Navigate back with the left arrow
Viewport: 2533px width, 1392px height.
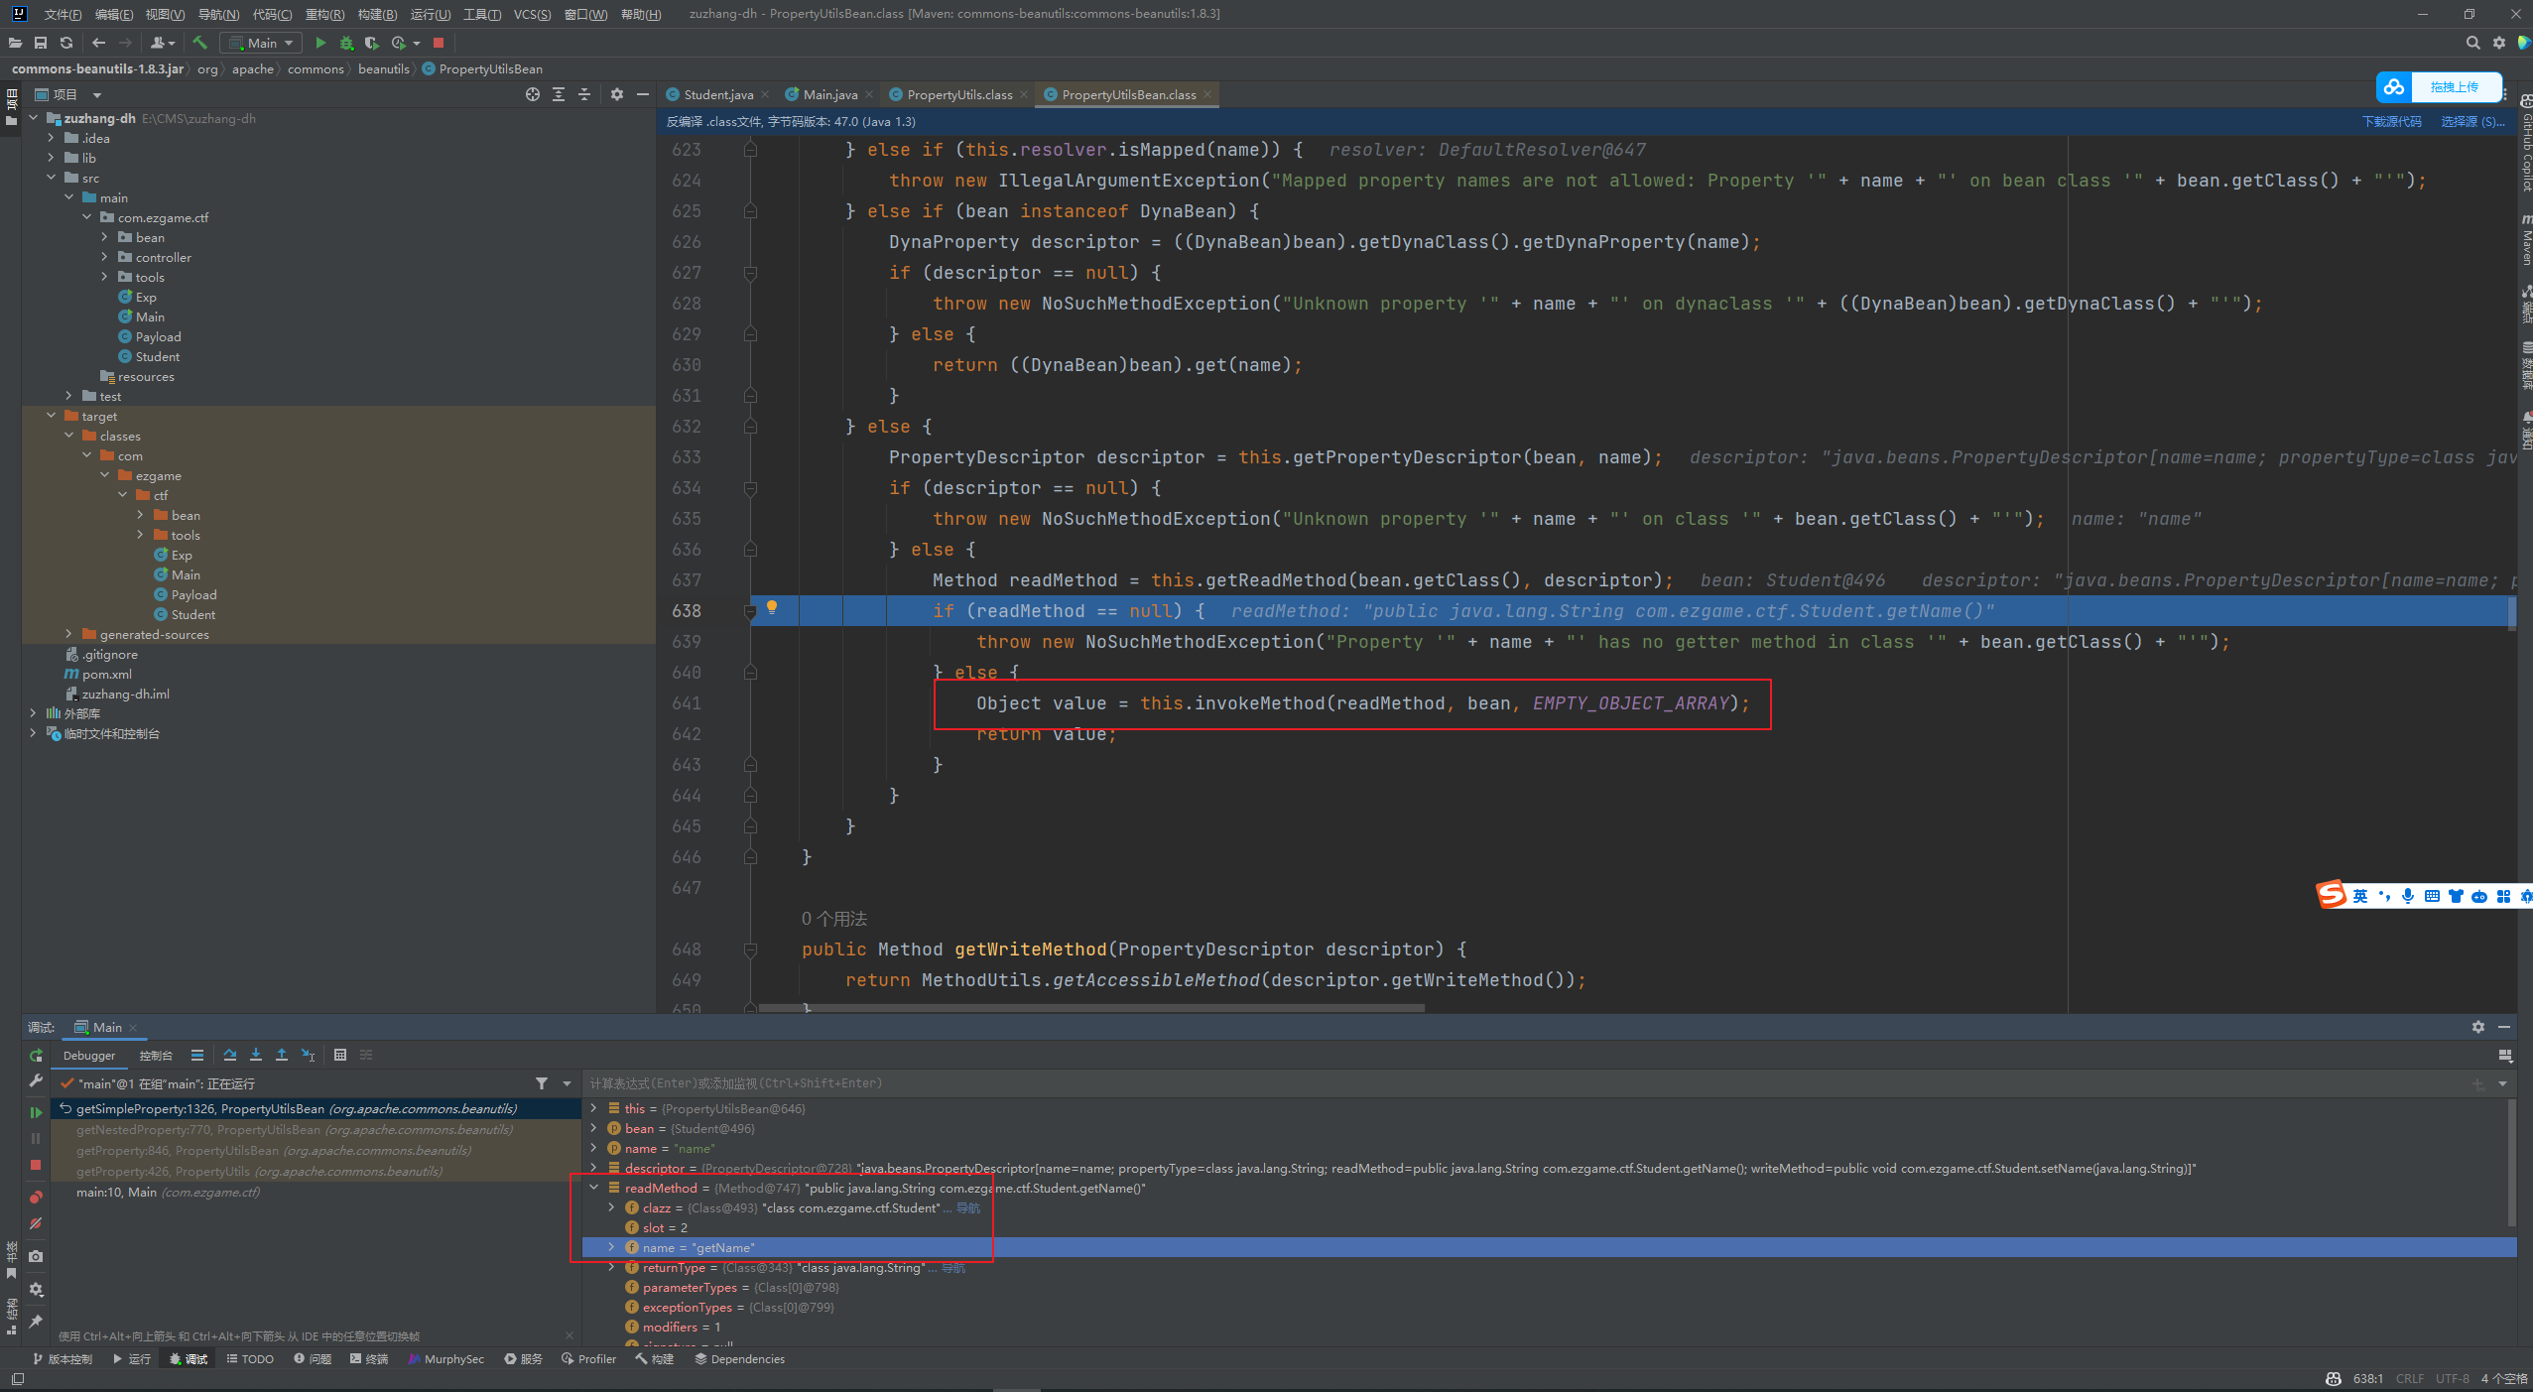tap(98, 43)
